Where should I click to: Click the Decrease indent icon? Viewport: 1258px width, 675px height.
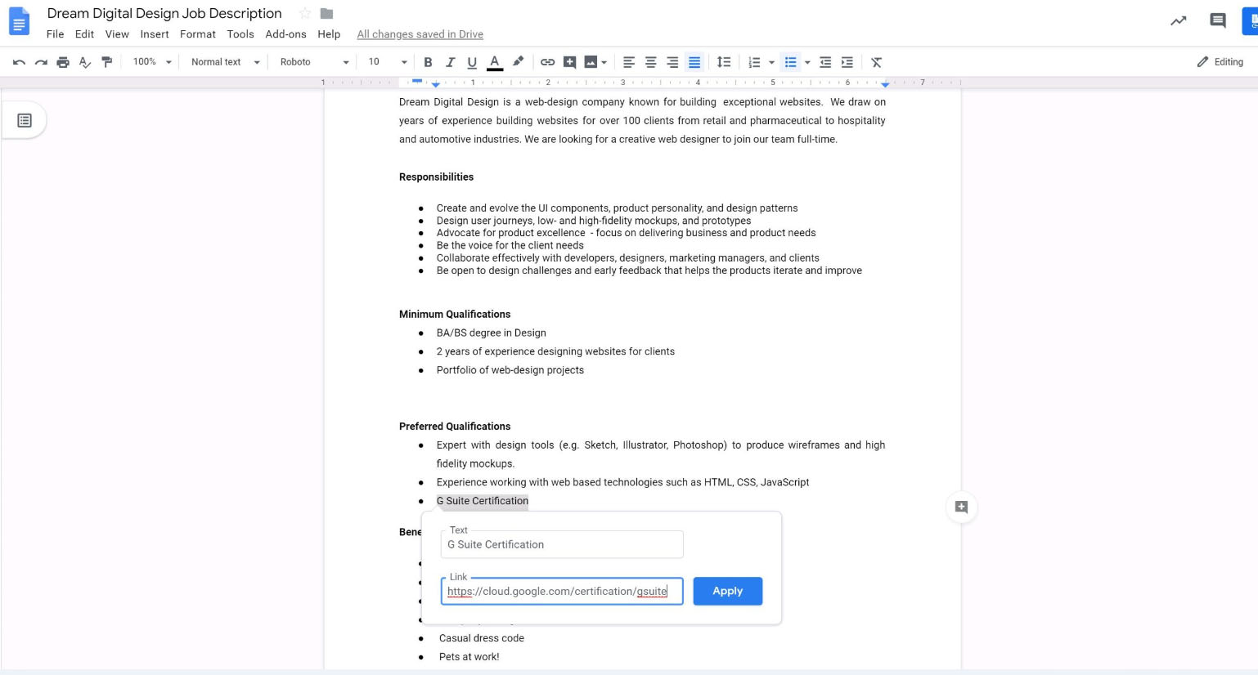[x=825, y=62]
